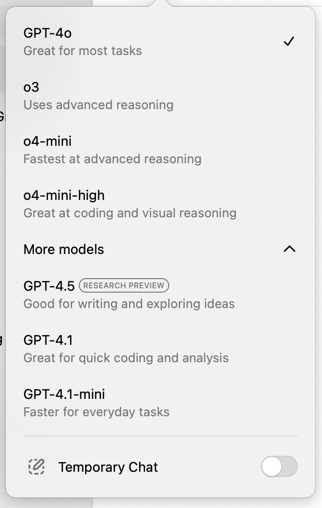Select GPT-4.5 research preview model
Viewport: 322px width, 508px height.
49,286
